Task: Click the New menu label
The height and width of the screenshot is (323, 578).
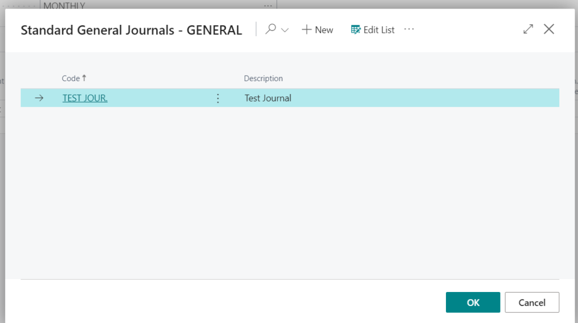Action: pos(324,30)
